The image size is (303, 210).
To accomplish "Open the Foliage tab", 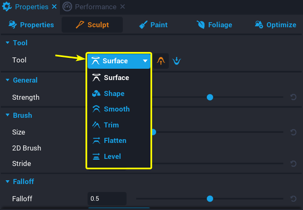I will (x=214, y=25).
